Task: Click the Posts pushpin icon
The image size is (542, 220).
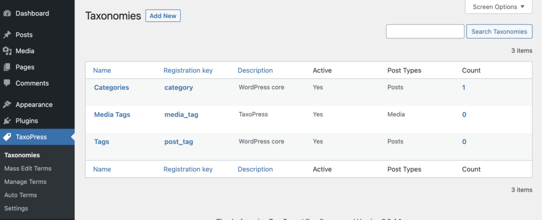Action: coord(7,35)
